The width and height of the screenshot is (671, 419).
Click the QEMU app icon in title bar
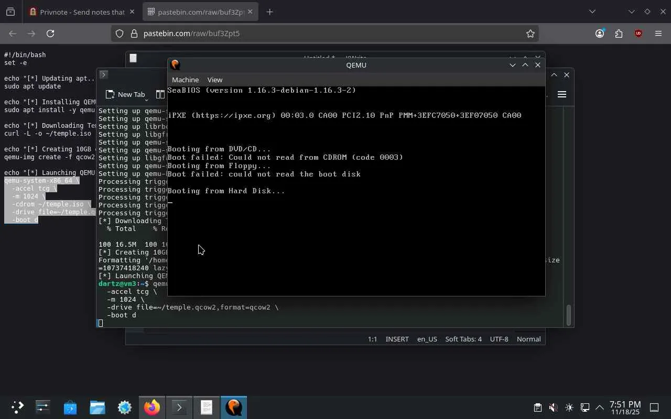(175, 65)
